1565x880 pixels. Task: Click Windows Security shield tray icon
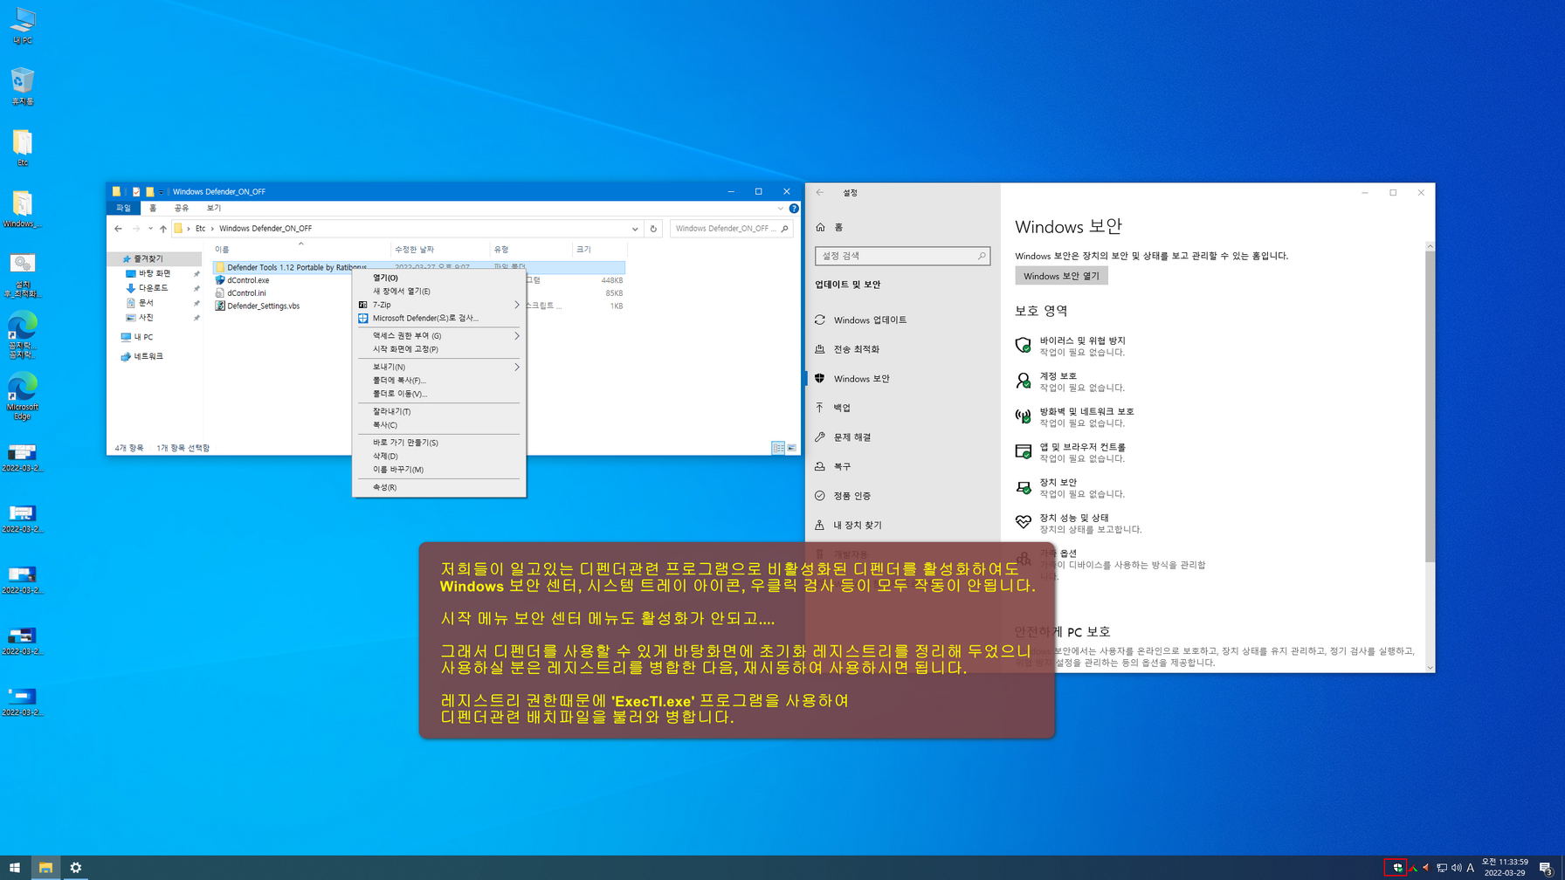click(x=1397, y=868)
